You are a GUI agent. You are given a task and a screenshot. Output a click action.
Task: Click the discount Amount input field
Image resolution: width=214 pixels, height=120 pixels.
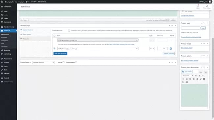(x=162, y=49)
